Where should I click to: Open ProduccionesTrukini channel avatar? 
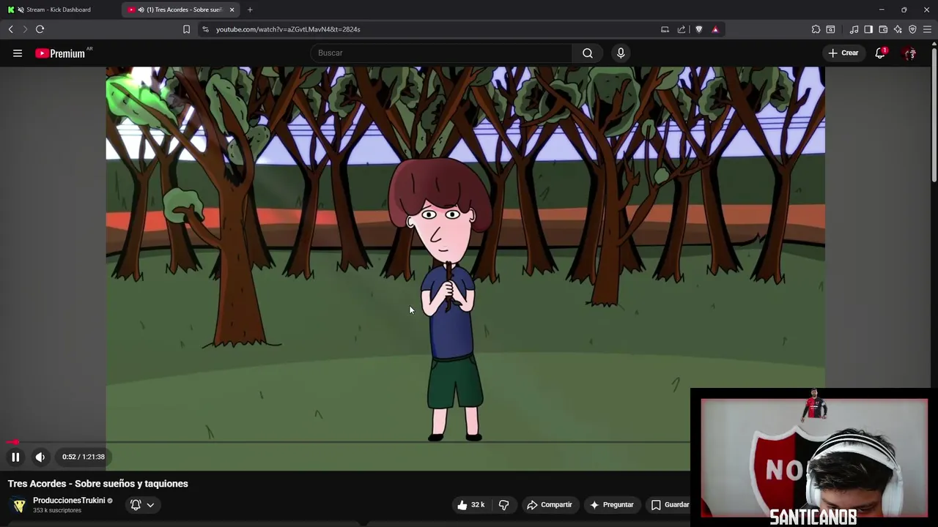pyautogui.click(x=19, y=505)
